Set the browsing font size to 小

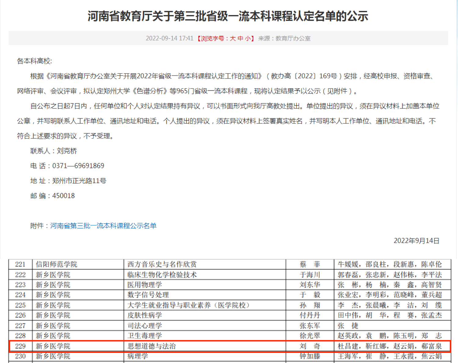[x=248, y=39]
